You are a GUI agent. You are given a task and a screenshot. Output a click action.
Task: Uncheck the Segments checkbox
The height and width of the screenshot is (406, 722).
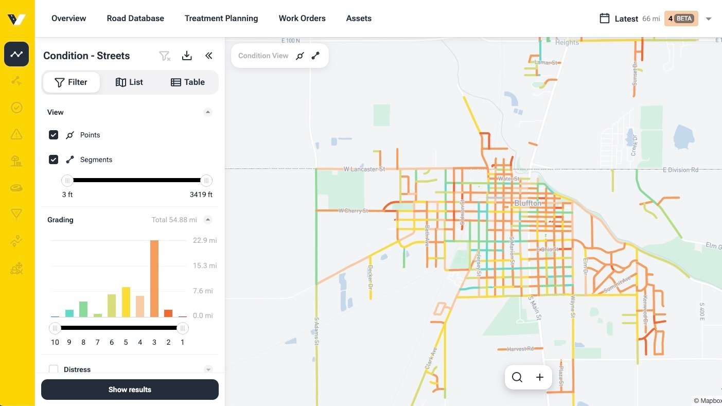pos(54,160)
